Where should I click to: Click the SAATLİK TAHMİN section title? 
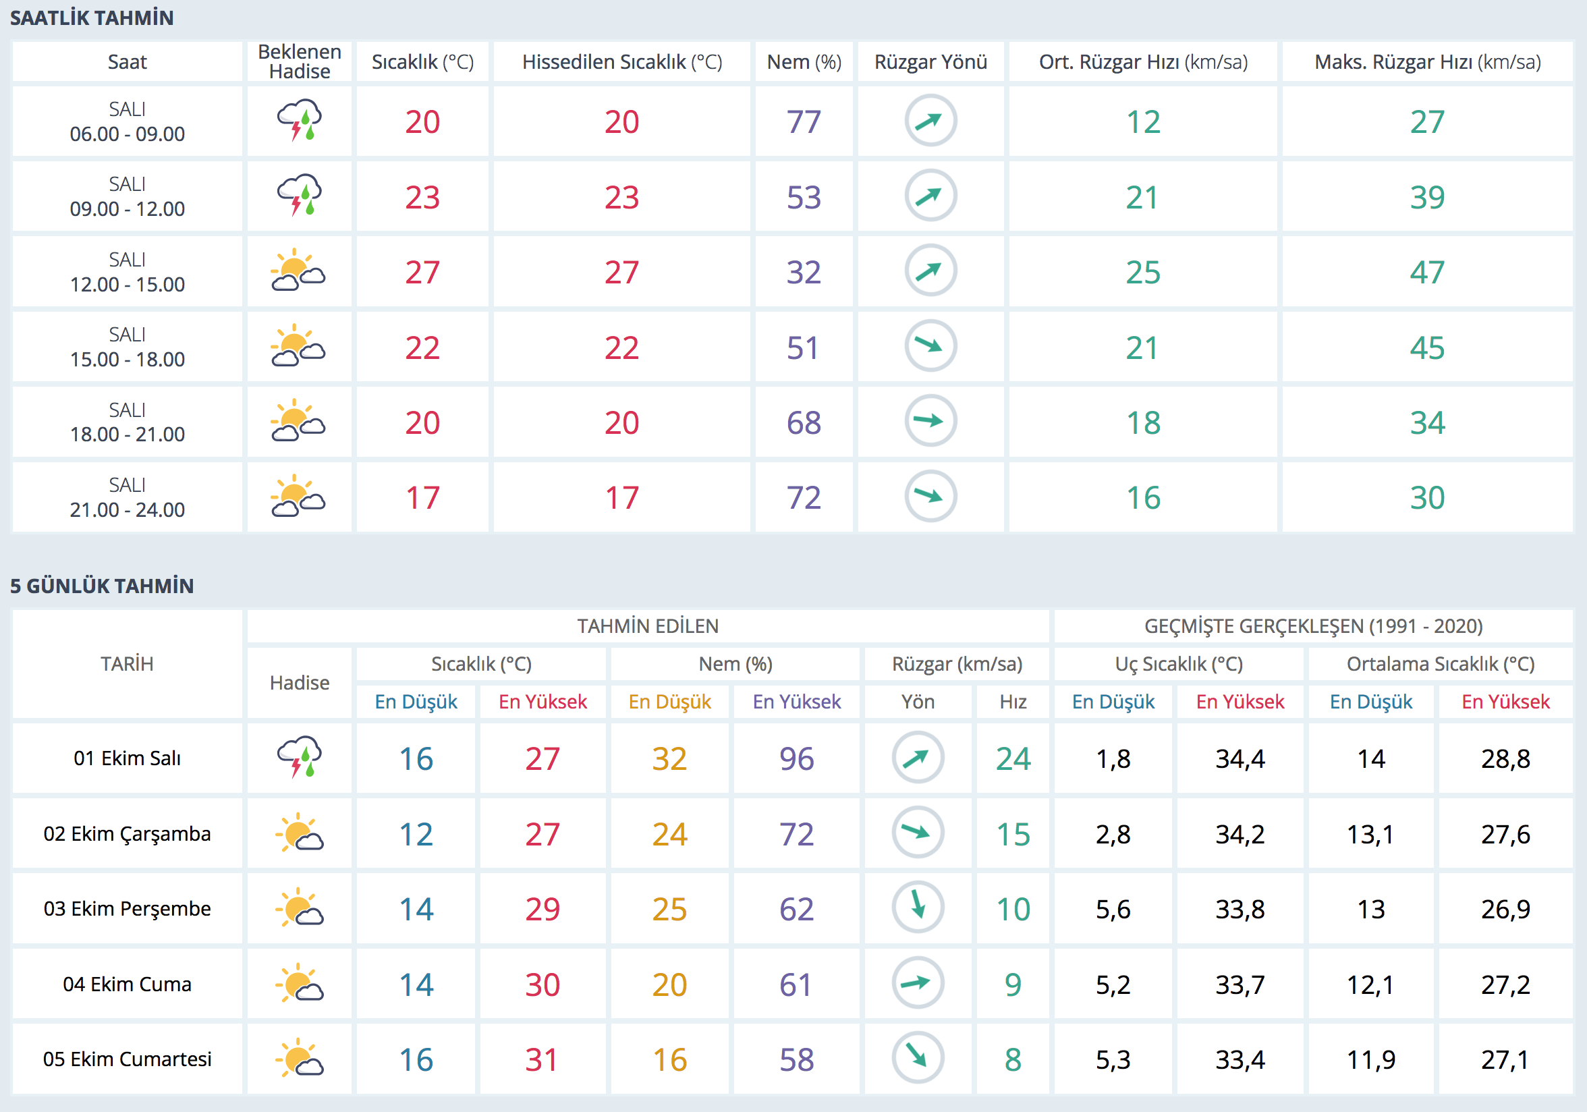92,18
